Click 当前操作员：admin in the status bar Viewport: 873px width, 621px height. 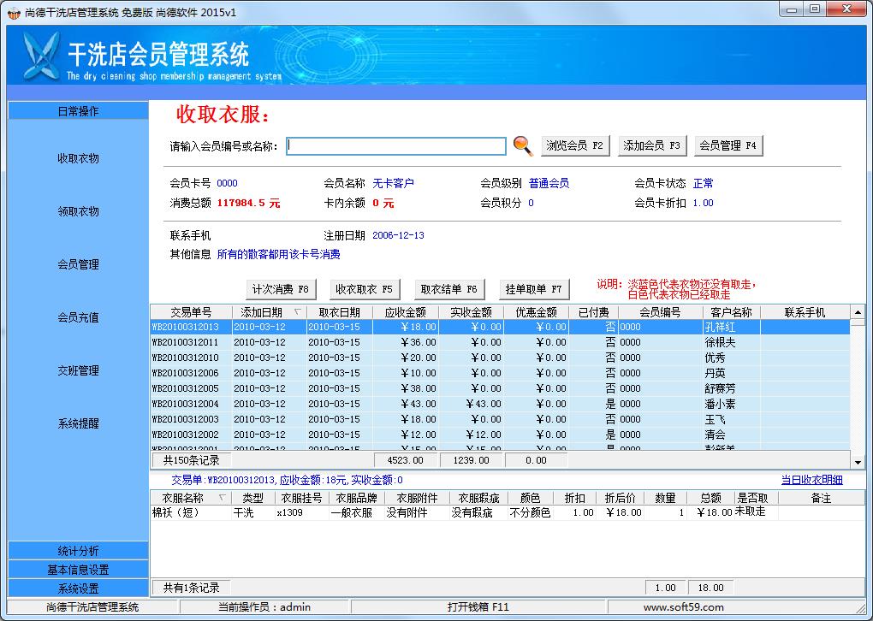pyautogui.click(x=264, y=607)
